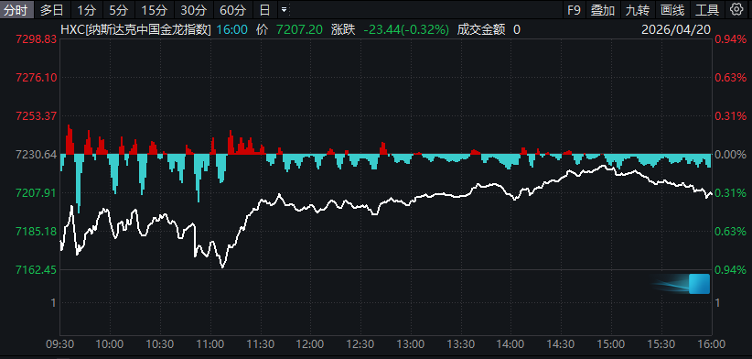Open the 画线 drawing tool button
The height and width of the screenshot is (359, 752).
pyautogui.click(x=672, y=9)
